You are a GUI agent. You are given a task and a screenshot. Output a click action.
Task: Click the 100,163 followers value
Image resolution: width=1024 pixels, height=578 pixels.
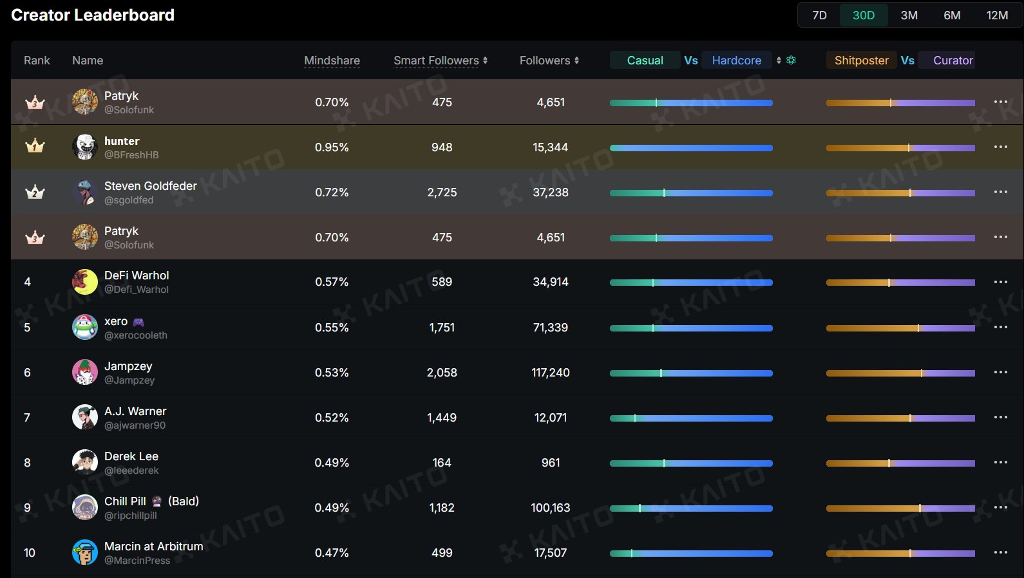coord(551,508)
